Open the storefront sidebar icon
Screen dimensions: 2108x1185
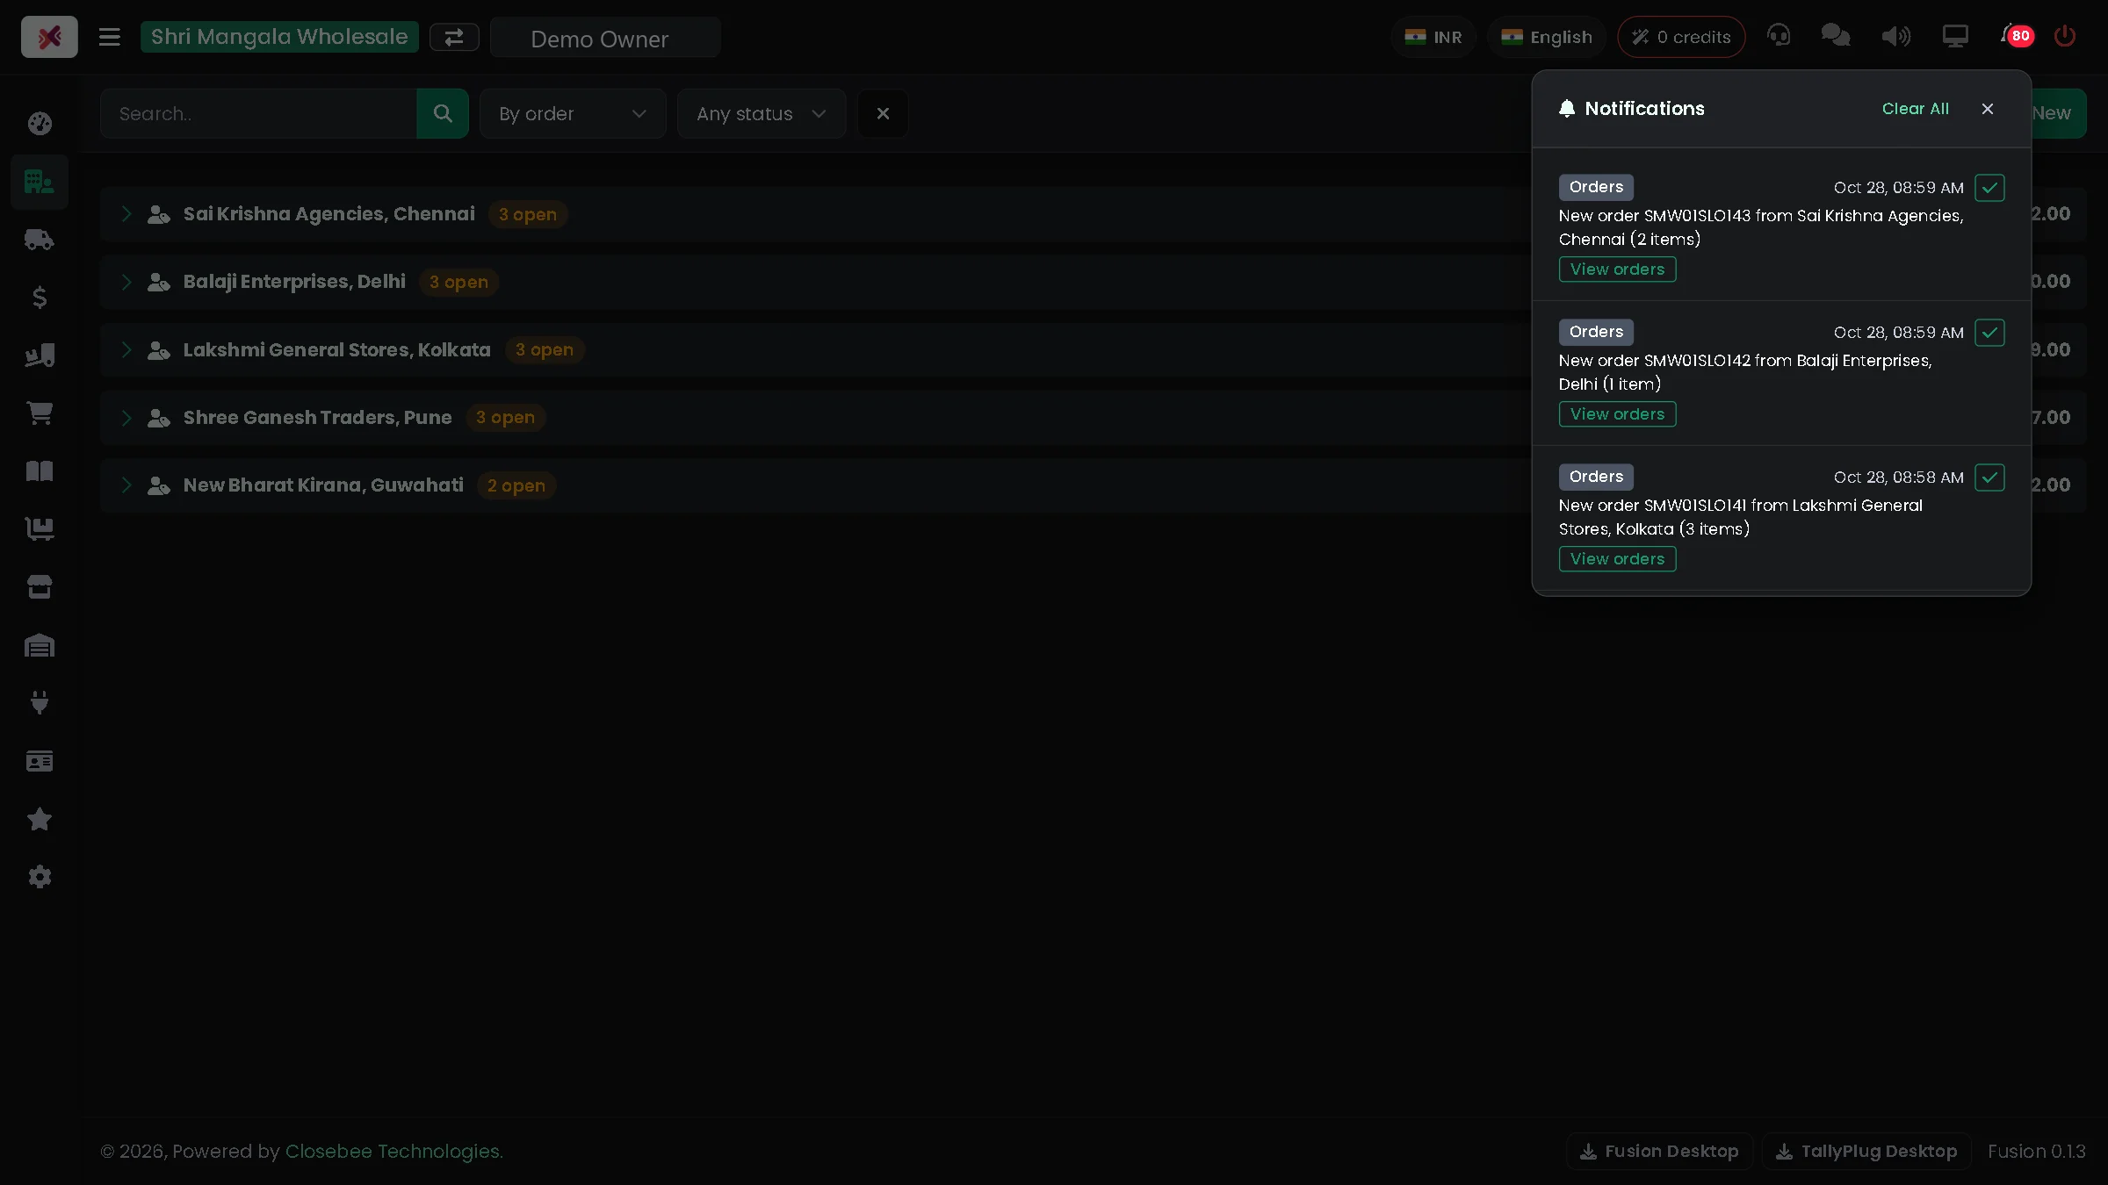[40, 587]
